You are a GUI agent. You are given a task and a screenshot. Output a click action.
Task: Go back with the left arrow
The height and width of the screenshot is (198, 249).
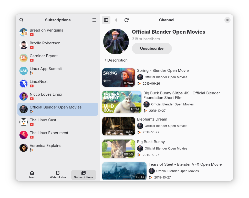tap(116, 20)
